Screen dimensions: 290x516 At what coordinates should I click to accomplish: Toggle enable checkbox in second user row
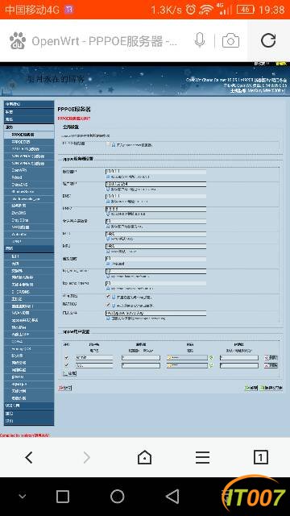click(67, 365)
